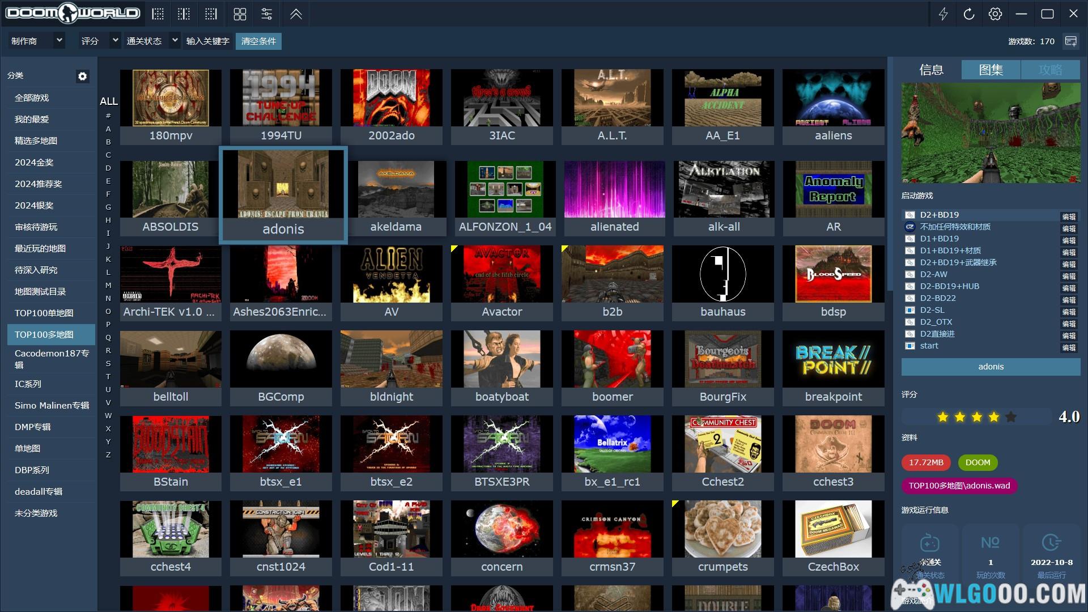Screen dimensions: 1088x612
Task: Toggle the left-sidebar list layout icon
Action: point(158,14)
